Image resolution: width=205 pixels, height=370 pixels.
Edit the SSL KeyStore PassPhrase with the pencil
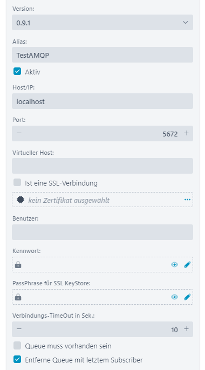[187, 297]
